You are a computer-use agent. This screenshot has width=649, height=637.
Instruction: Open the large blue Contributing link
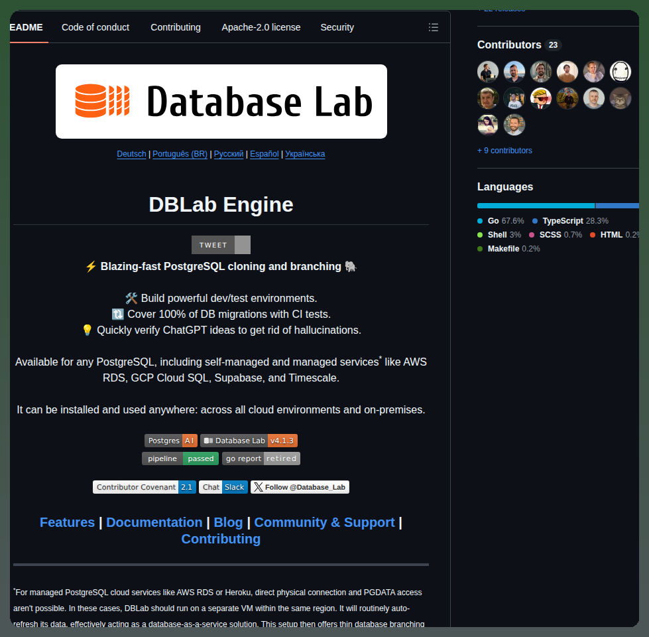(221, 539)
